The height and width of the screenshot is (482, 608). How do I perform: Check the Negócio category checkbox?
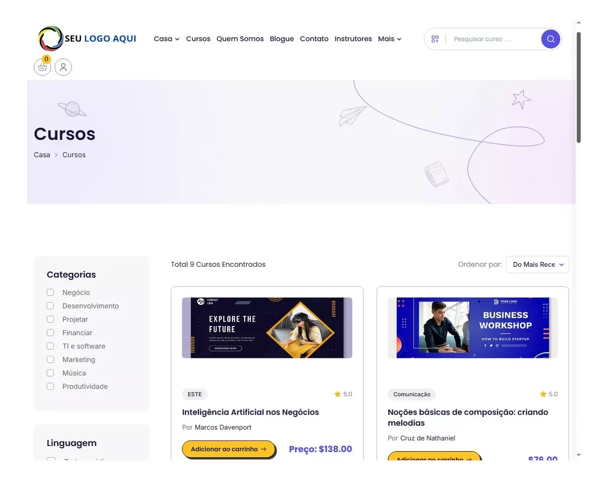(x=50, y=292)
